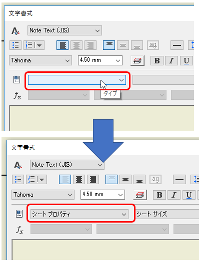Viewport: 199px width, 262px height.
Task: Click the 'ag' baseline button in upper dialog
Action: coord(153,45)
